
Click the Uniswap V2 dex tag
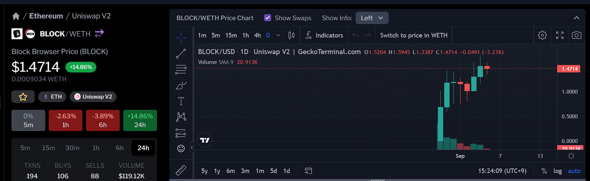pyautogui.click(x=93, y=97)
